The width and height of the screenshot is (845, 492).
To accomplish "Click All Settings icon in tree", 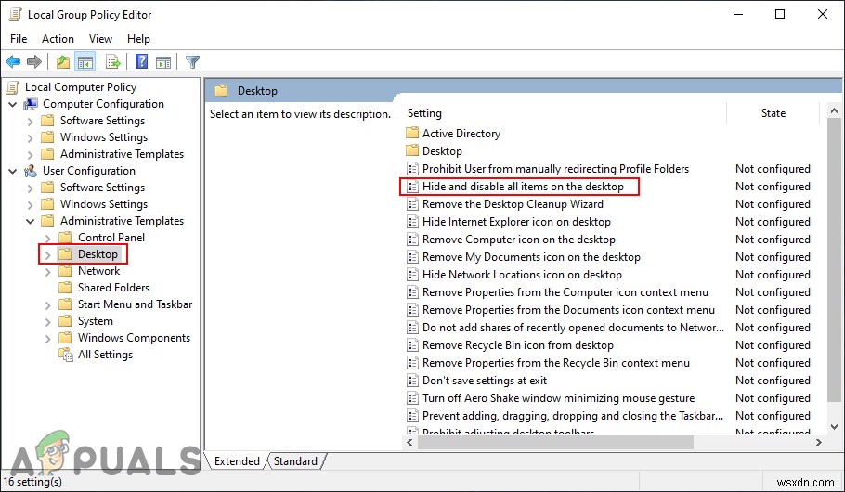I will 66,355.
